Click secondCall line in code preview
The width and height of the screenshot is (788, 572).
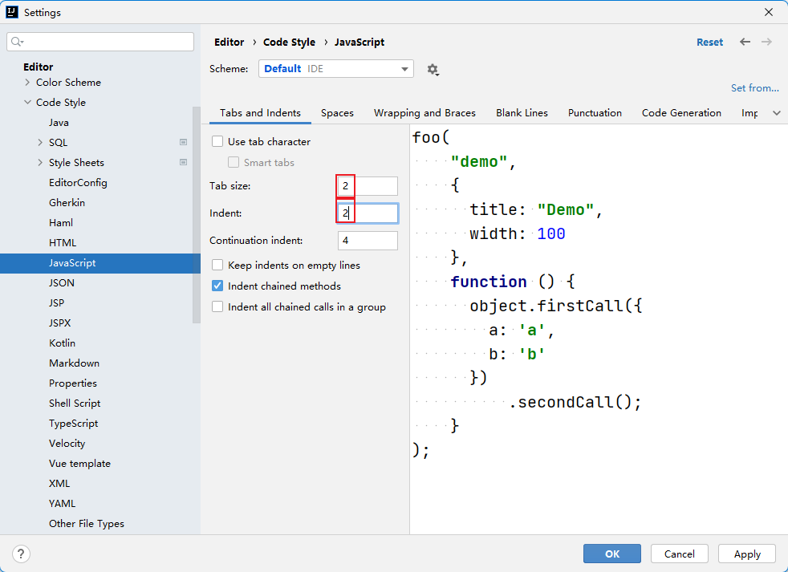(575, 403)
